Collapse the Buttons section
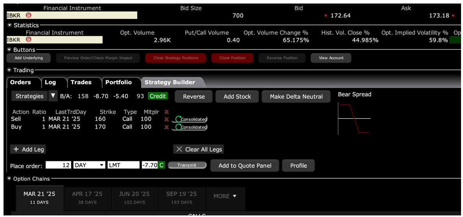The width and height of the screenshot is (463, 217). 9,50
